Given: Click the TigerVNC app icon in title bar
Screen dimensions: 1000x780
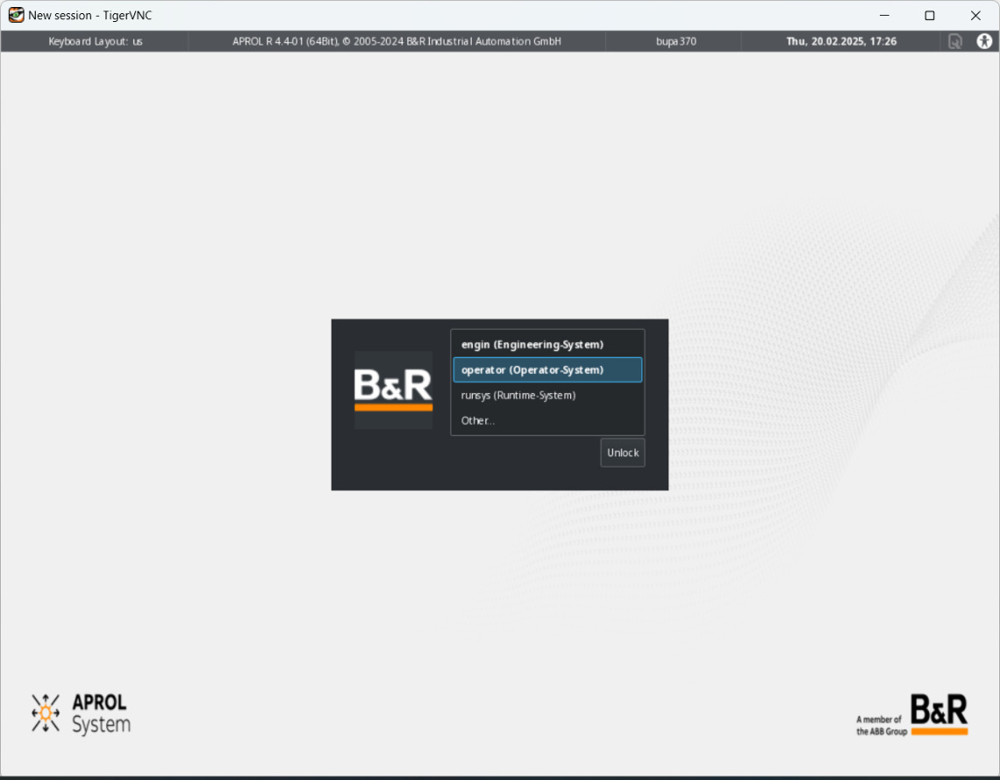Looking at the screenshot, I should click(16, 15).
